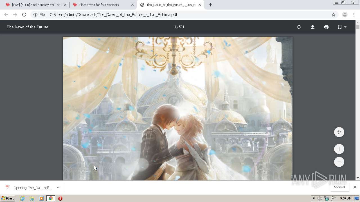Open network status in system tray

(x=327, y=198)
